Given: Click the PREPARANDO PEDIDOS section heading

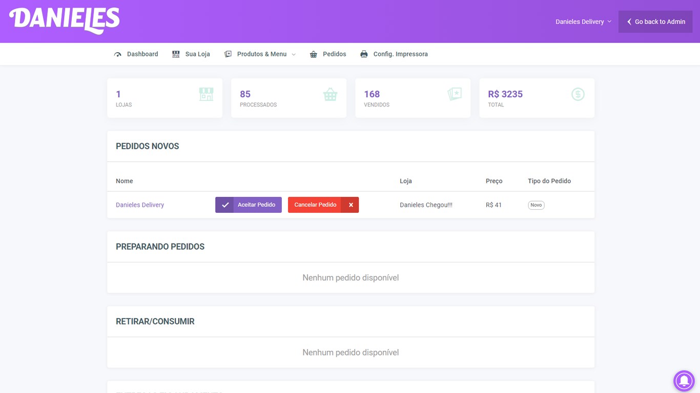Looking at the screenshot, I should click(160, 247).
